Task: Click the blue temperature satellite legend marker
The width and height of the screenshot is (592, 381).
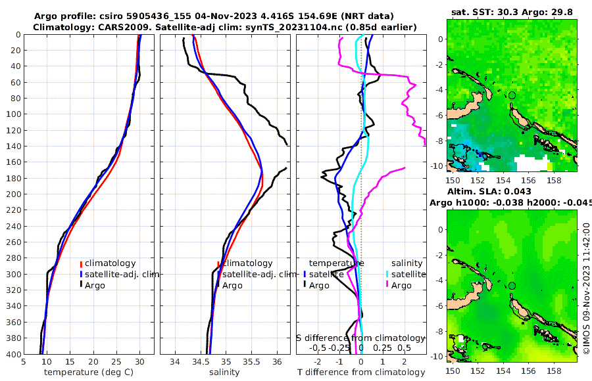Action: pos(305,274)
